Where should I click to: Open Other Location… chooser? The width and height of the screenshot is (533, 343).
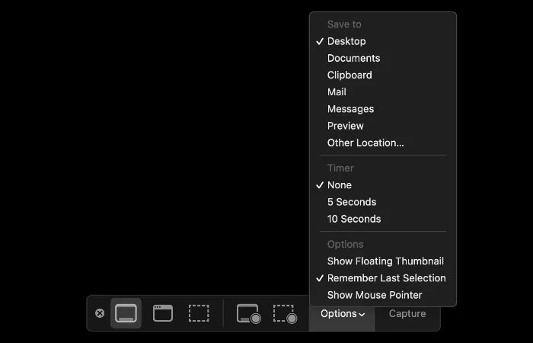[x=365, y=143]
